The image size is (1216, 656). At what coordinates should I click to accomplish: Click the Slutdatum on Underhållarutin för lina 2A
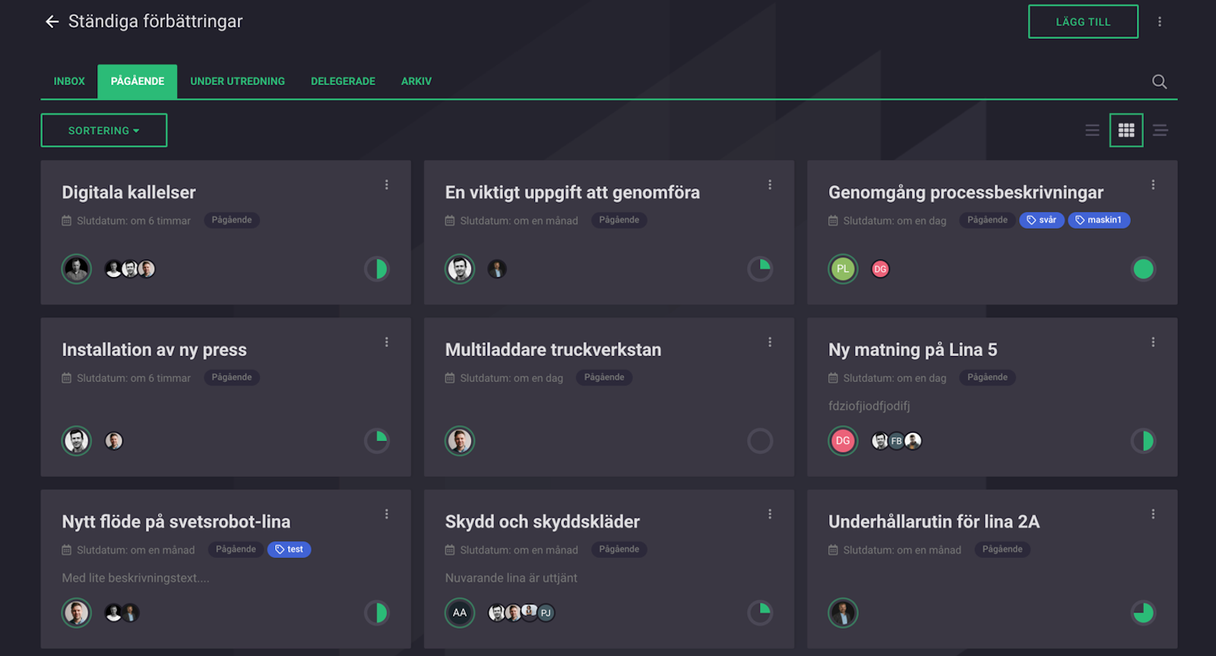click(901, 550)
